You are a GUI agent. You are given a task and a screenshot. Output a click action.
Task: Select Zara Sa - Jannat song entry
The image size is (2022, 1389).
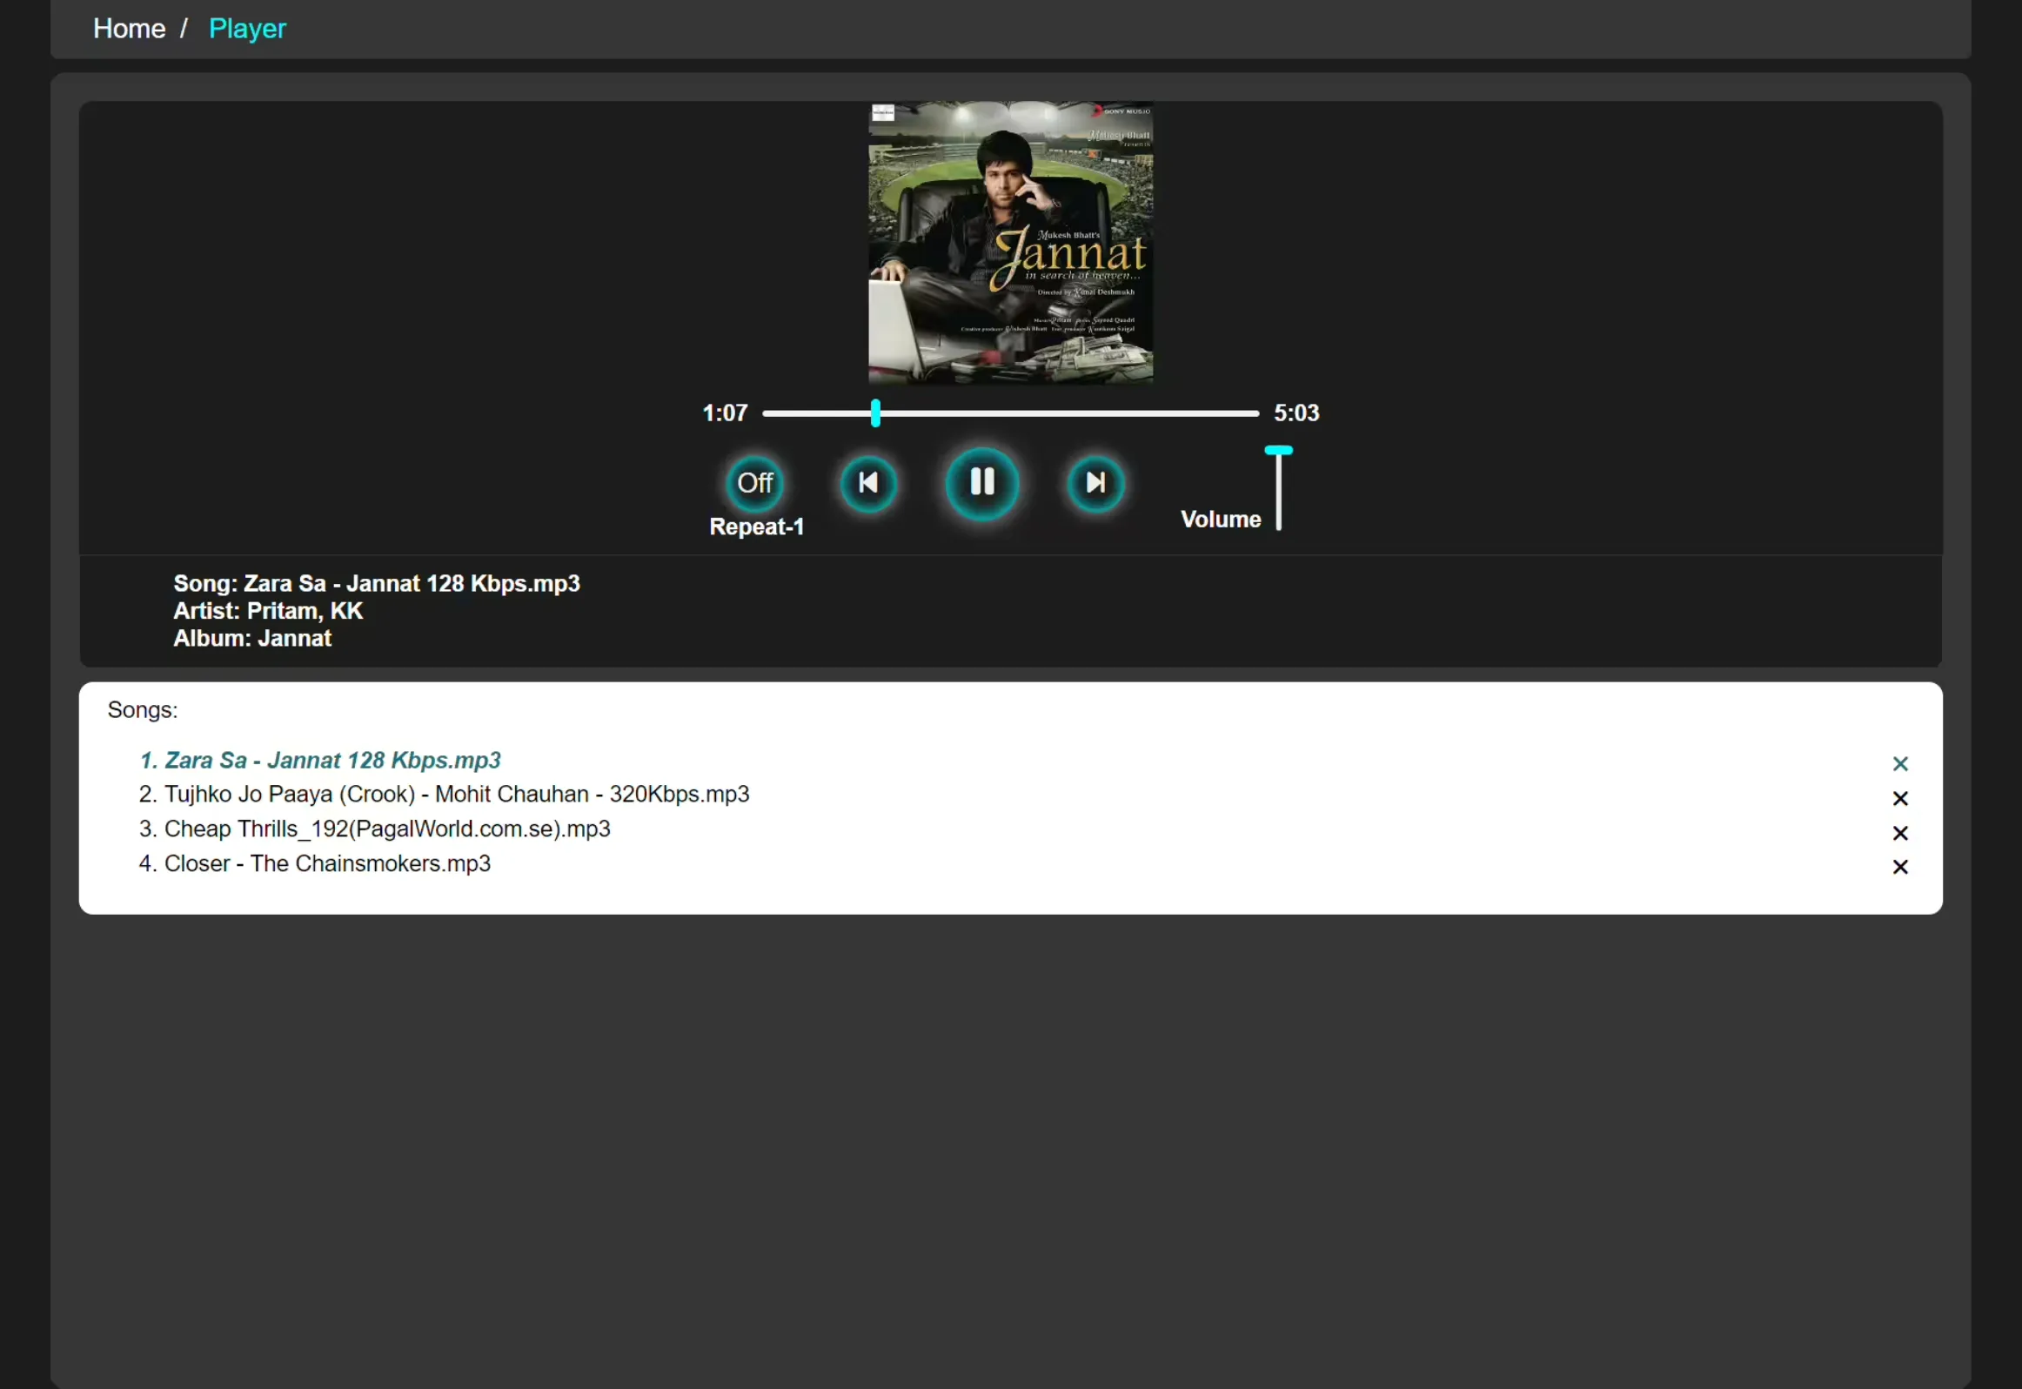click(x=320, y=761)
